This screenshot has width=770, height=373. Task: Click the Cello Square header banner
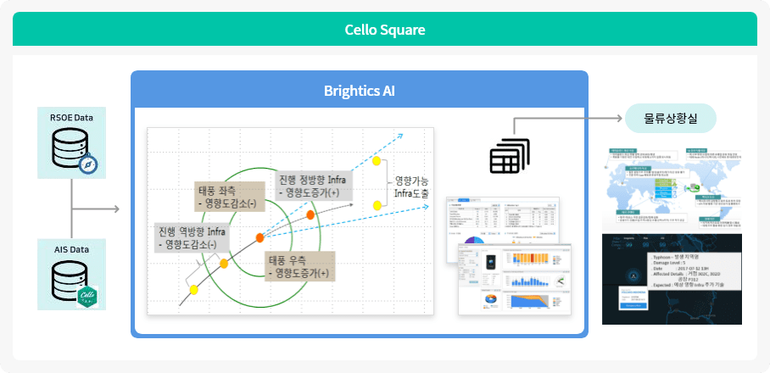click(x=385, y=30)
